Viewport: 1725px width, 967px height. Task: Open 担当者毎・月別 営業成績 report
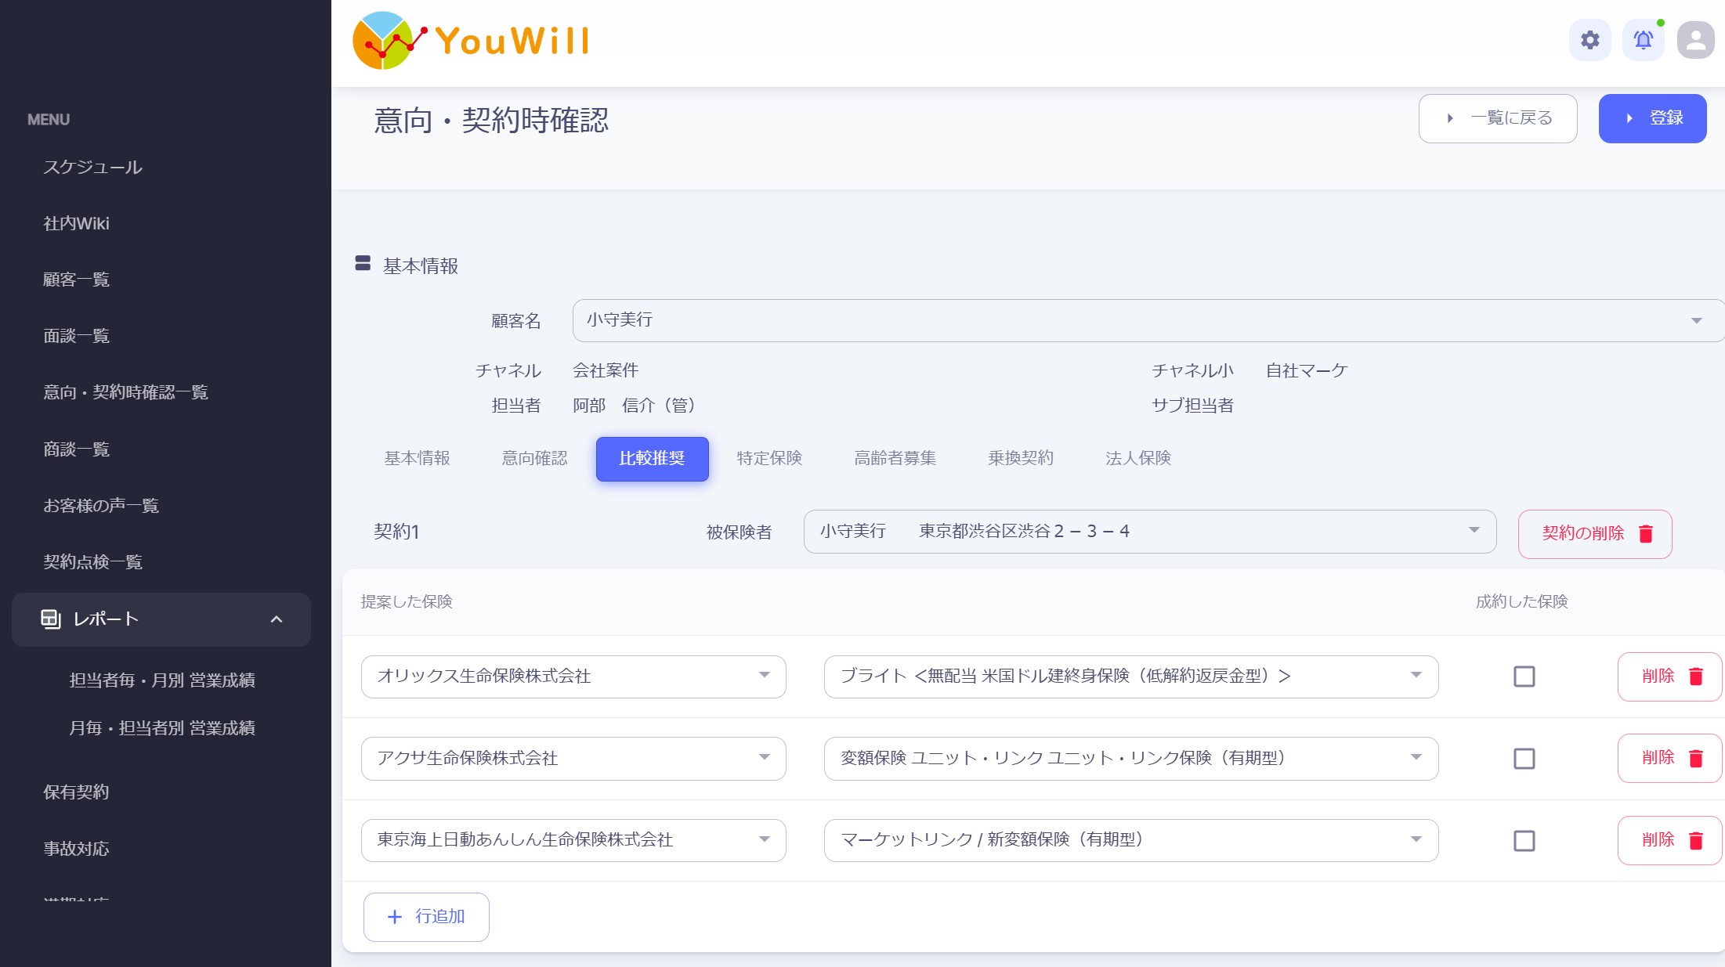click(162, 680)
